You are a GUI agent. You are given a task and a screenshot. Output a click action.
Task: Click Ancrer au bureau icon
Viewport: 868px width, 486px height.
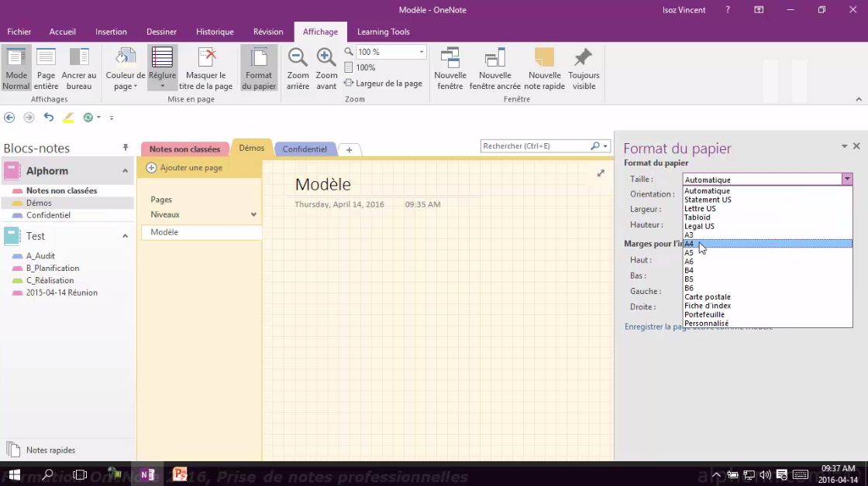coord(78,69)
